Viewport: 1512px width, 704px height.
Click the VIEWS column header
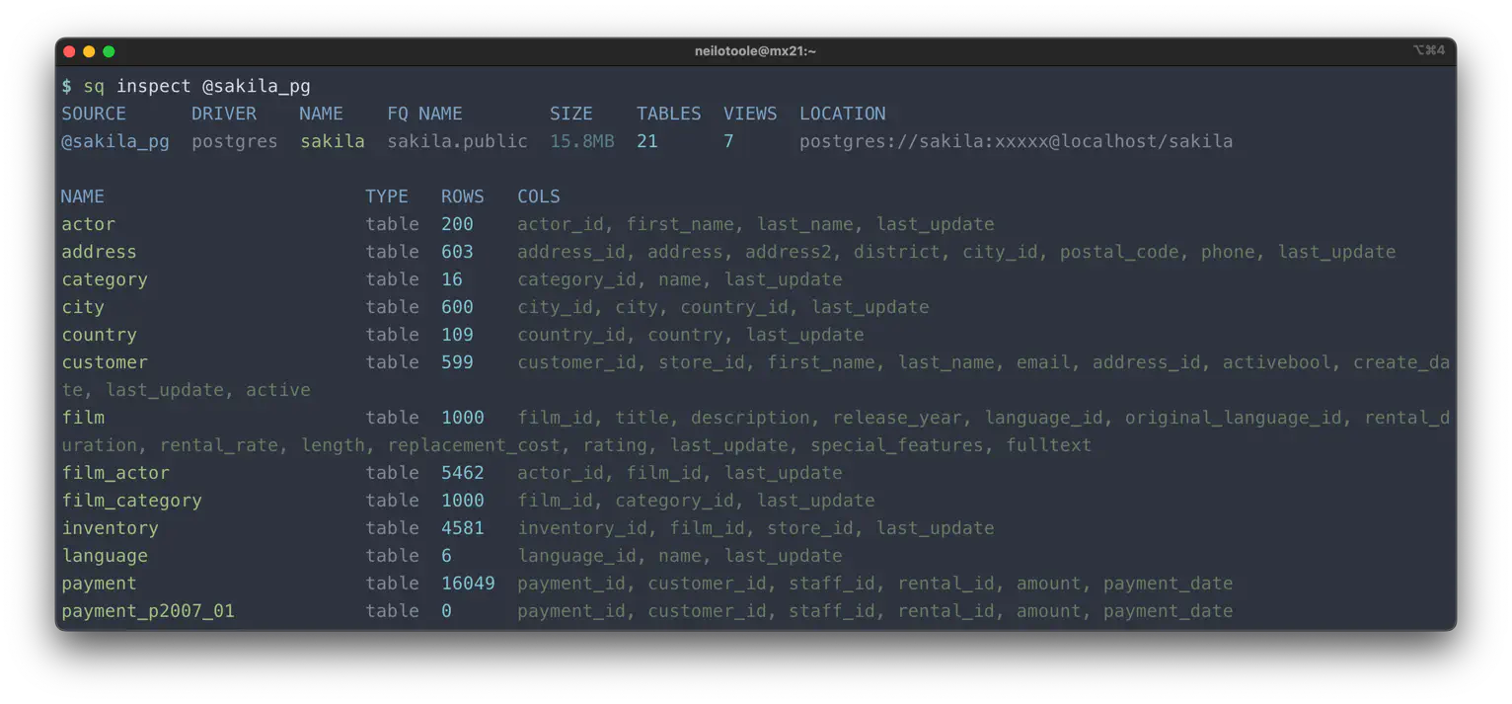pos(750,114)
